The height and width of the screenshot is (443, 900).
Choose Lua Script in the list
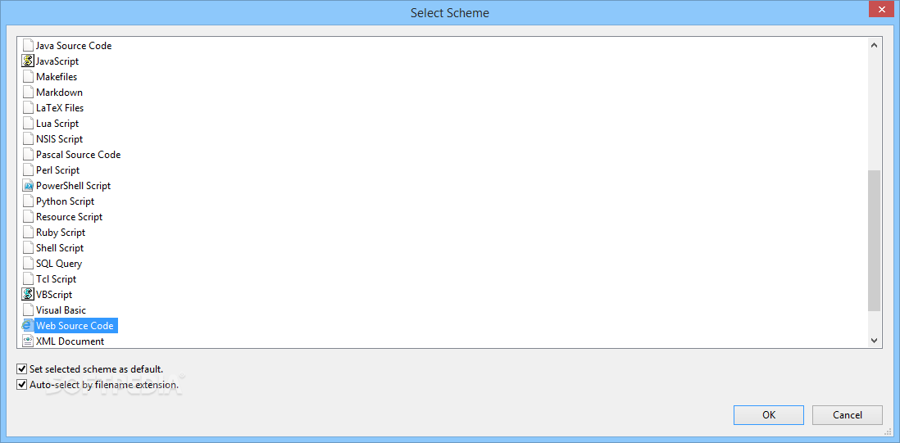(x=57, y=123)
